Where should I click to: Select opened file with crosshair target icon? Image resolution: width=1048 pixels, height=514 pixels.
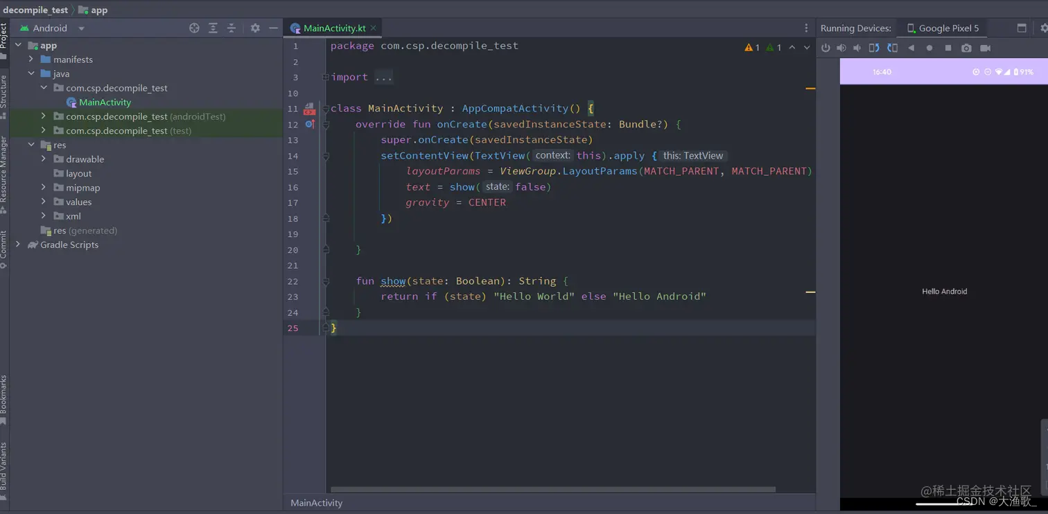click(x=194, y=28)
